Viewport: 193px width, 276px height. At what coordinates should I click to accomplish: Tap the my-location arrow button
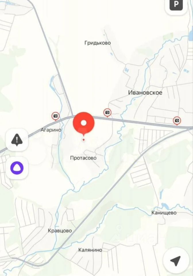[176, 260]
